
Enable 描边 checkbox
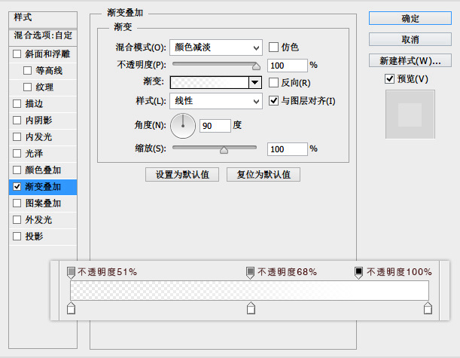tap(17, 104)
